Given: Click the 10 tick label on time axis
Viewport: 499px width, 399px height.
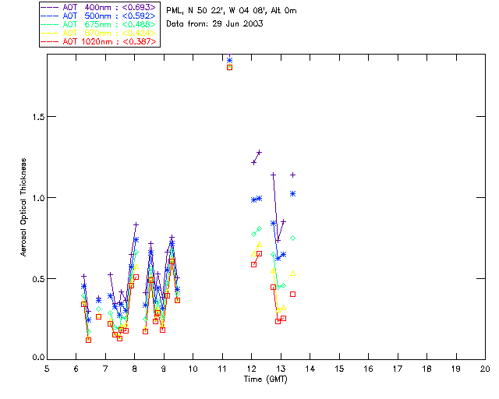Looking at the screenshot, I should pyautogui.click(x=193, y=369).
